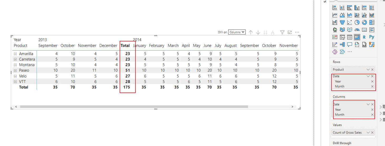The width and height of the screenshot is (385, 146).
Task: Click the matrix scrollbar right arrow
Action: (x=292, y=107)
